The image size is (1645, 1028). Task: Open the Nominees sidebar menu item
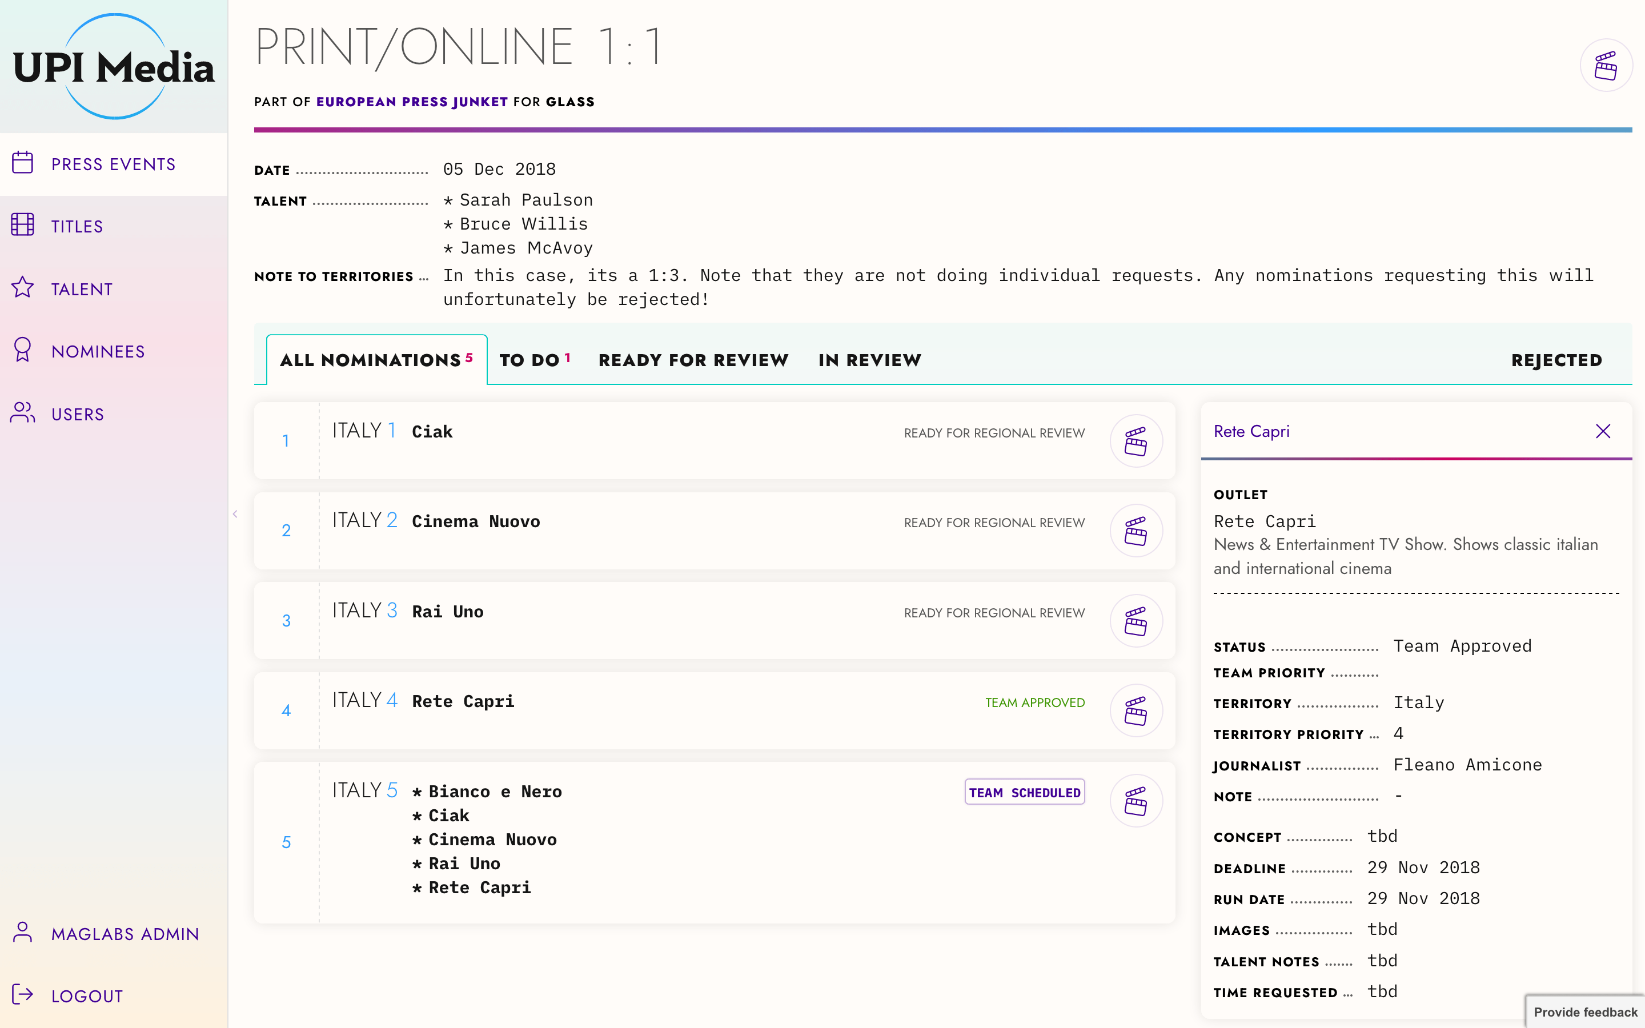pyautogui.click(x=114, y=351)
